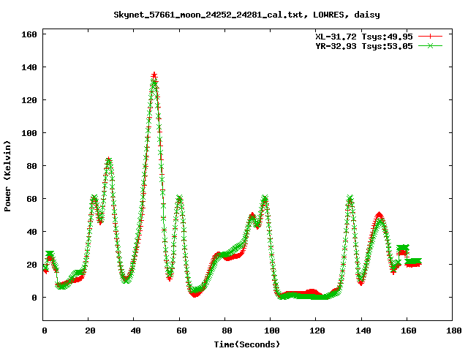
Task: Click the y-axis tick label 40
Action: [x=32, y=232]
